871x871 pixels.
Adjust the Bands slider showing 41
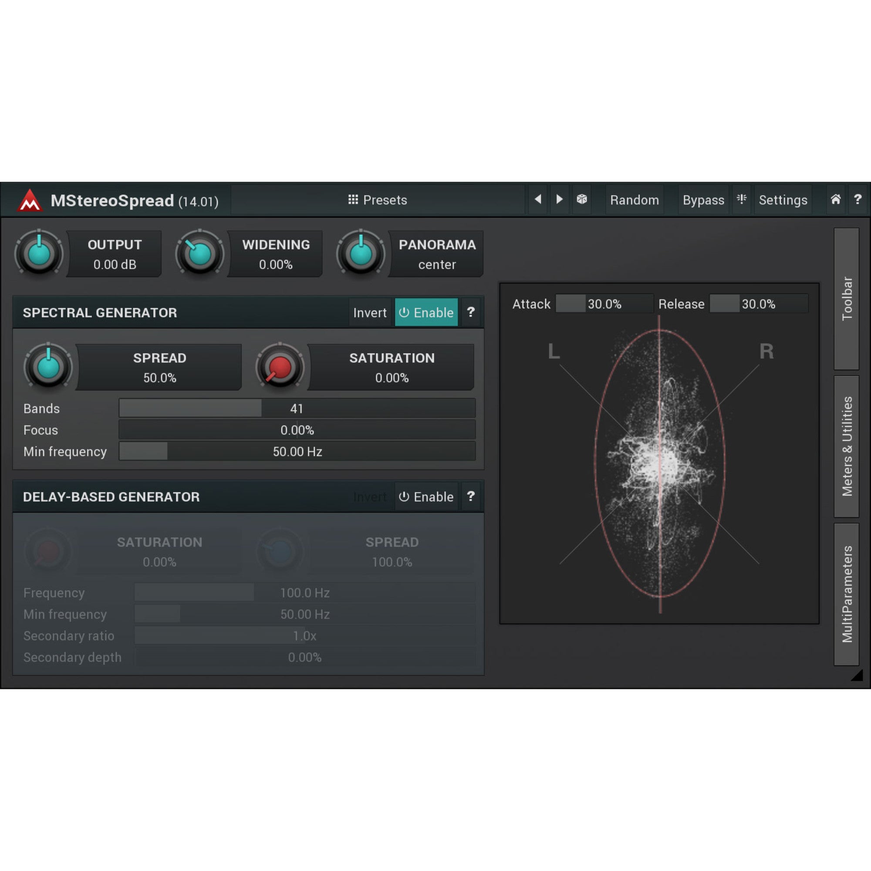(297, 408)
